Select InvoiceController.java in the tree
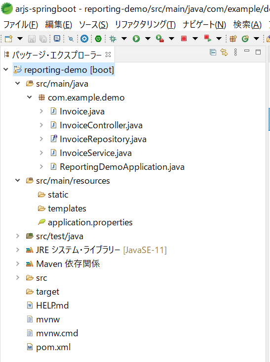This screenshot has height=362, width=270. coord(101,125)
